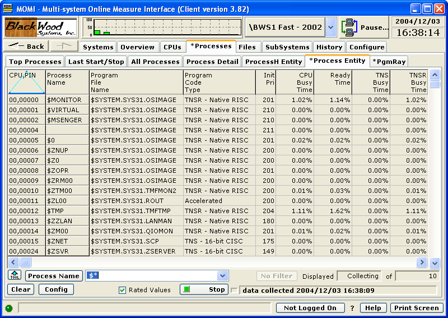Toggle the checkbox next to data collected
The width and height of the screenshot is (448, 318).
(234, 290)
